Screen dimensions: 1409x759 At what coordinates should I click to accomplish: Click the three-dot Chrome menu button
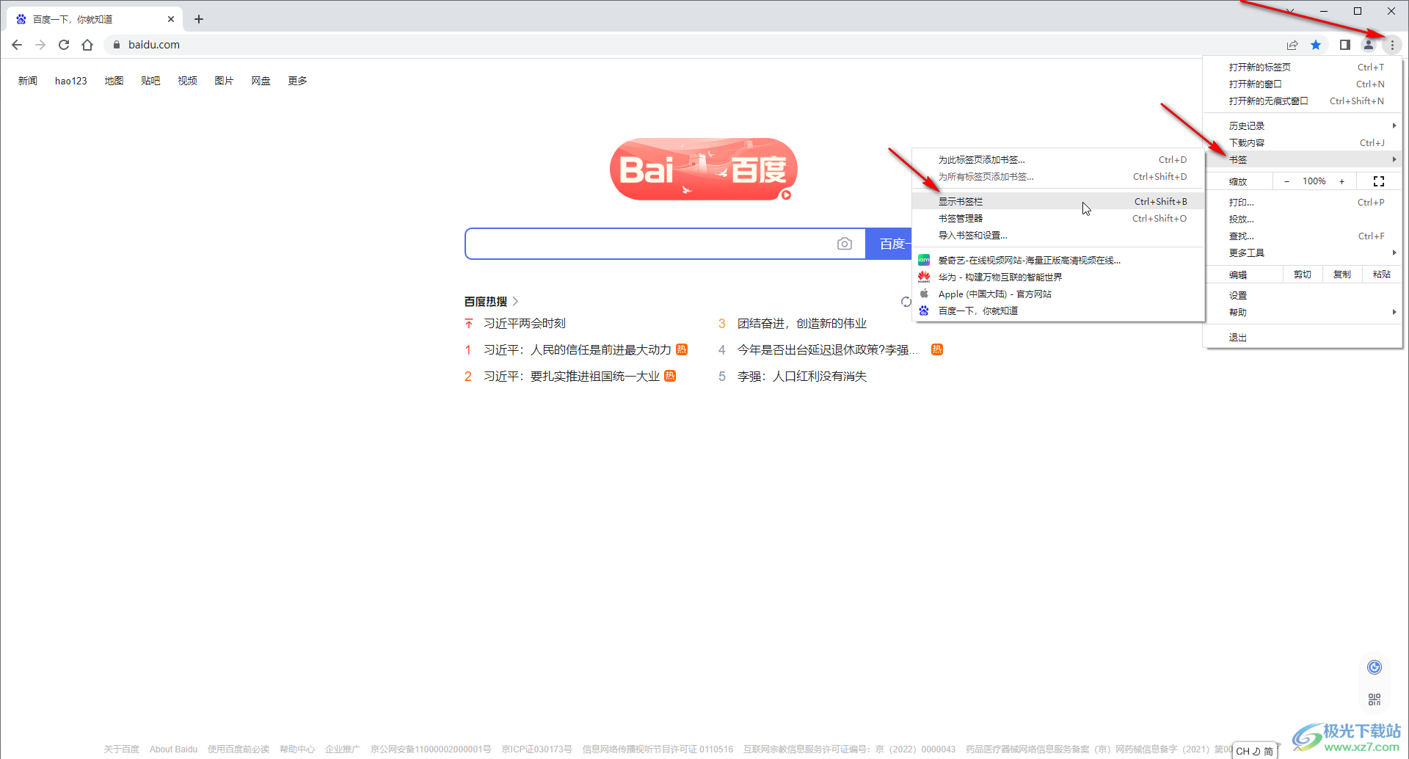pyautogui.click(x=1392, y=45)
